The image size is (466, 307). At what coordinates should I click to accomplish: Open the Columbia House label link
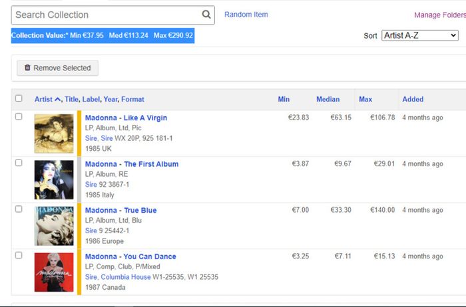click(x=126, y=277)
